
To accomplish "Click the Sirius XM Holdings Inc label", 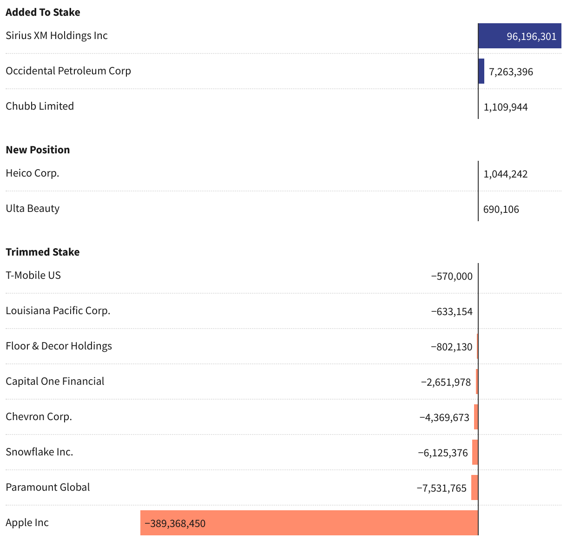I will (57, 36).
